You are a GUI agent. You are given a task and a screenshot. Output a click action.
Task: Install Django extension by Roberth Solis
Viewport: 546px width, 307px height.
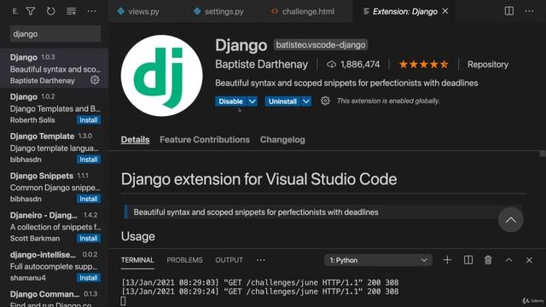point(89,120)
